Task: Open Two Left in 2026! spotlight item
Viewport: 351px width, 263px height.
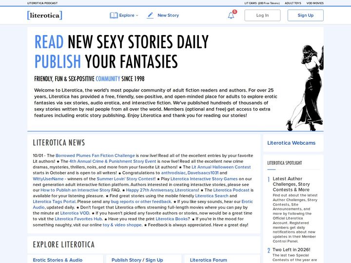Action: tap(291, 249)
